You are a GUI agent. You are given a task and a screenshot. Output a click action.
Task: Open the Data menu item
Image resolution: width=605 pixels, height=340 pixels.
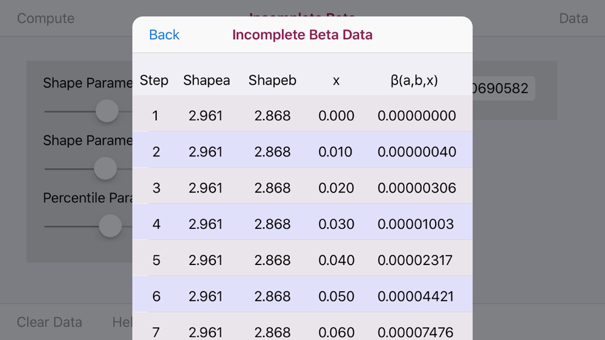(574, 18)
